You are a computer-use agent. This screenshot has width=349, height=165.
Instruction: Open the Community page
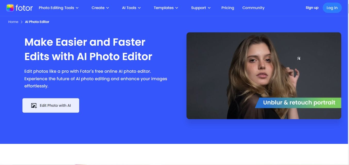(x=253, y=8)
